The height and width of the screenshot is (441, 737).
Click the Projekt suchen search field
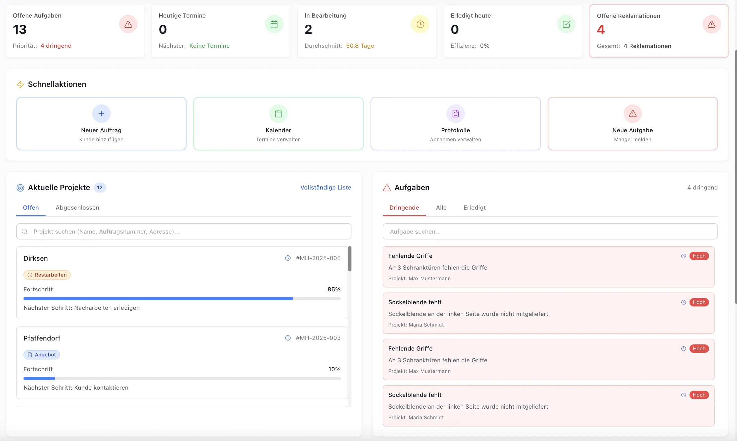click(184, 231)
